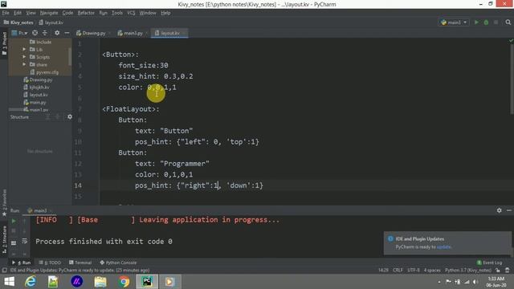The image size is (514, 289).
Task: Open the Project view selector dropdown
Action: coord(19,33)
